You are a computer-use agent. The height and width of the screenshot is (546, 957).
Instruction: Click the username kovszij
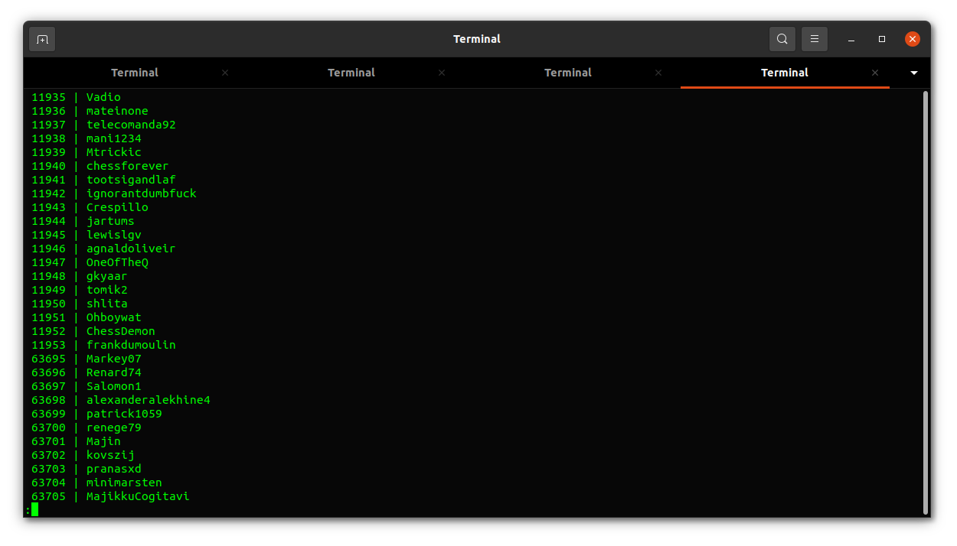(x=110, y=455)
